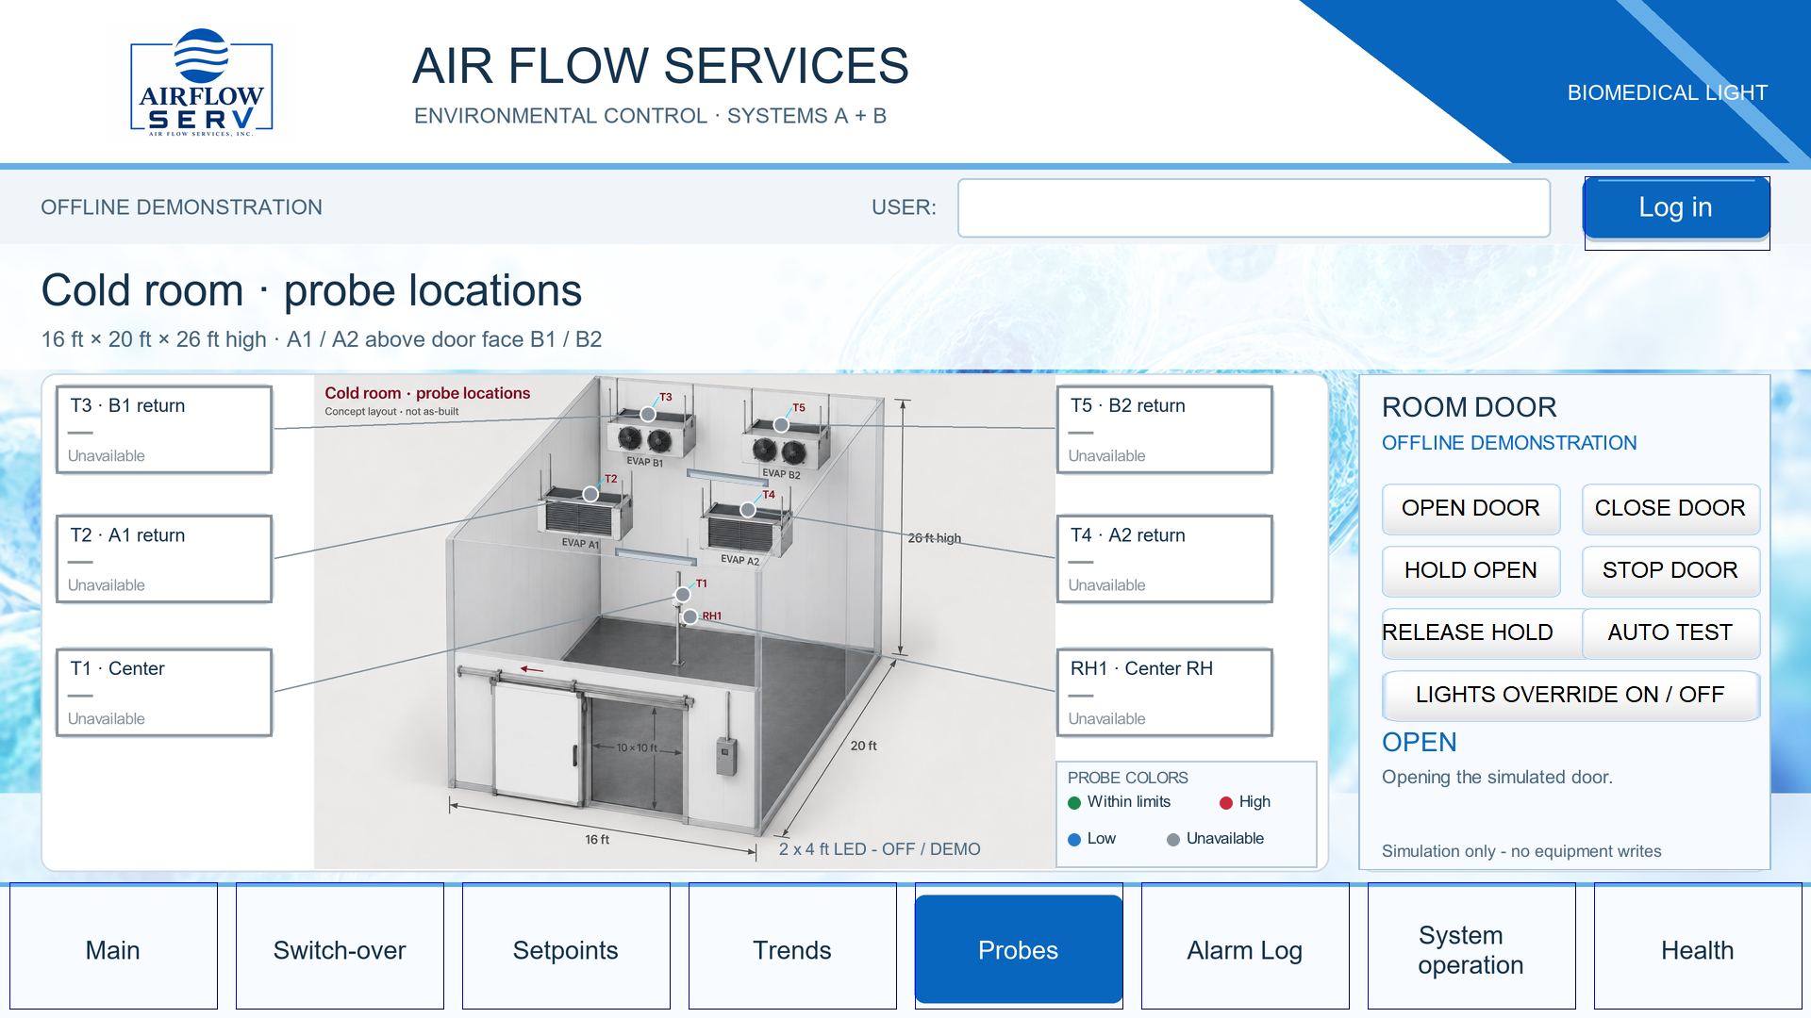Click the EVAP A2 evaporator unit in diagram
This screenshot has width=1811, height=1018.
(x=745, y=531)
